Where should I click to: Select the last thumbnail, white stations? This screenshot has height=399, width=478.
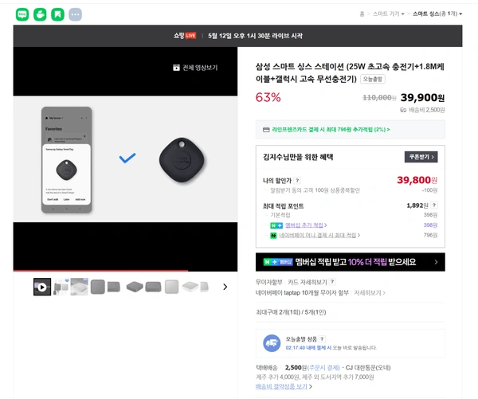click(x=195, y=287)
